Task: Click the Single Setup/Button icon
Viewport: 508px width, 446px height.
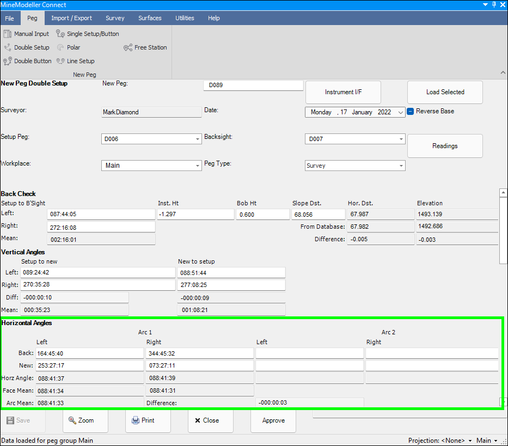Action: (x=60, y=34)
